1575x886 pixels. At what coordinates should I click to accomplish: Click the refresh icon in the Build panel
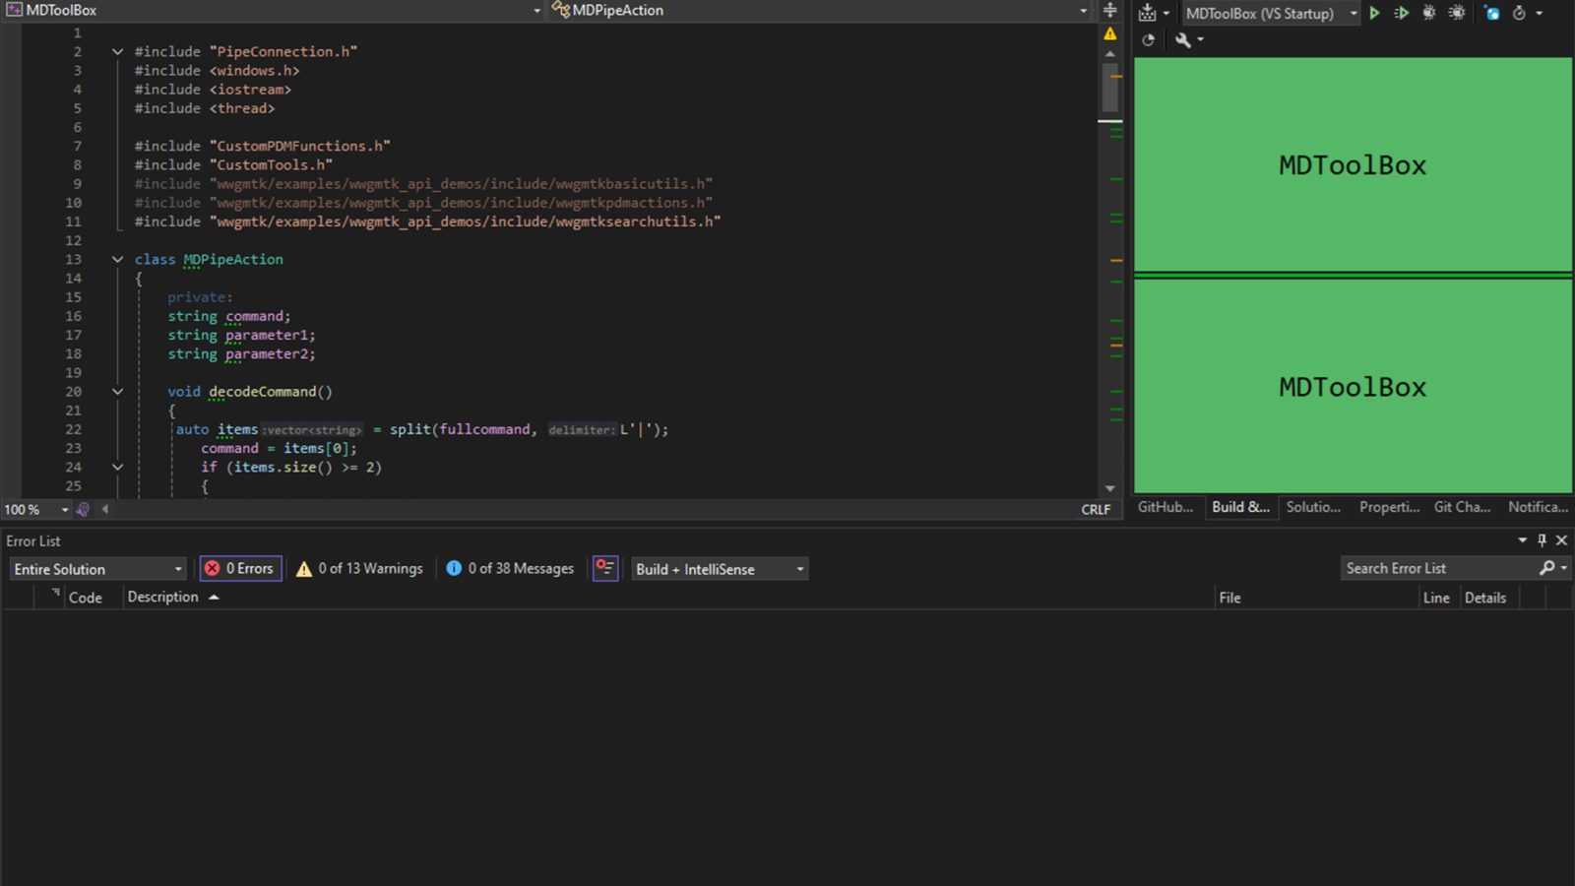[x=1148, y=39]
